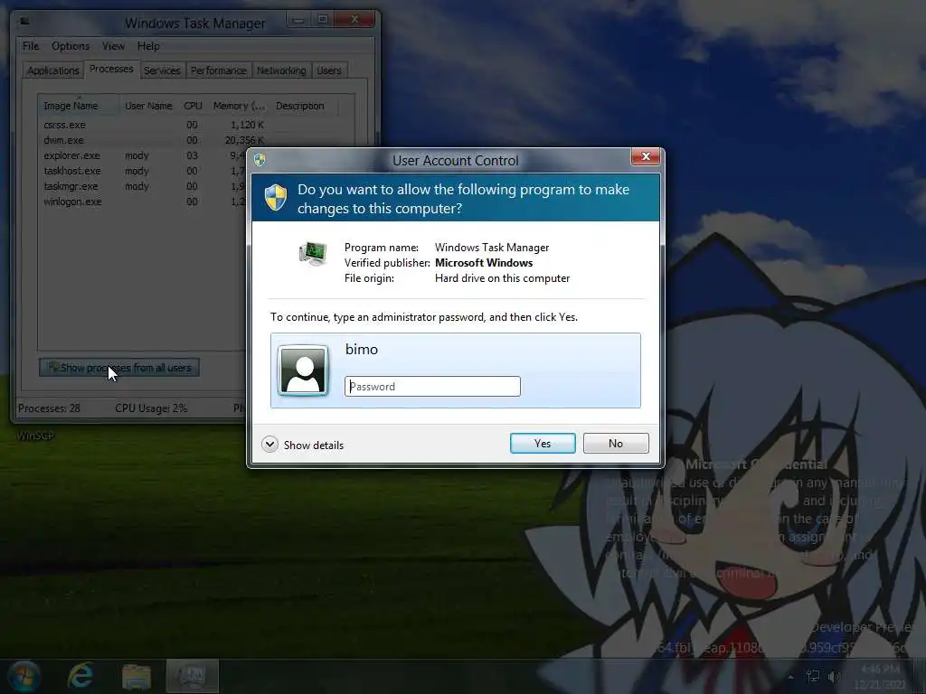Click the 20,356 K memory value for dwm.exe
The image size is (926, 694).
pos(244,140)
